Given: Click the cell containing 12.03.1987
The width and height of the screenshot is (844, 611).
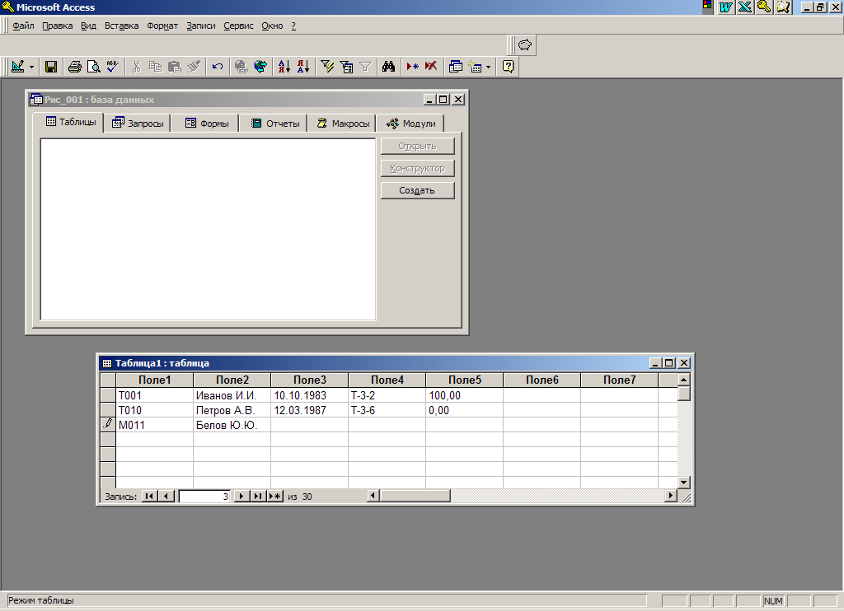Looking at the screenshot, I should click(310, 410).
